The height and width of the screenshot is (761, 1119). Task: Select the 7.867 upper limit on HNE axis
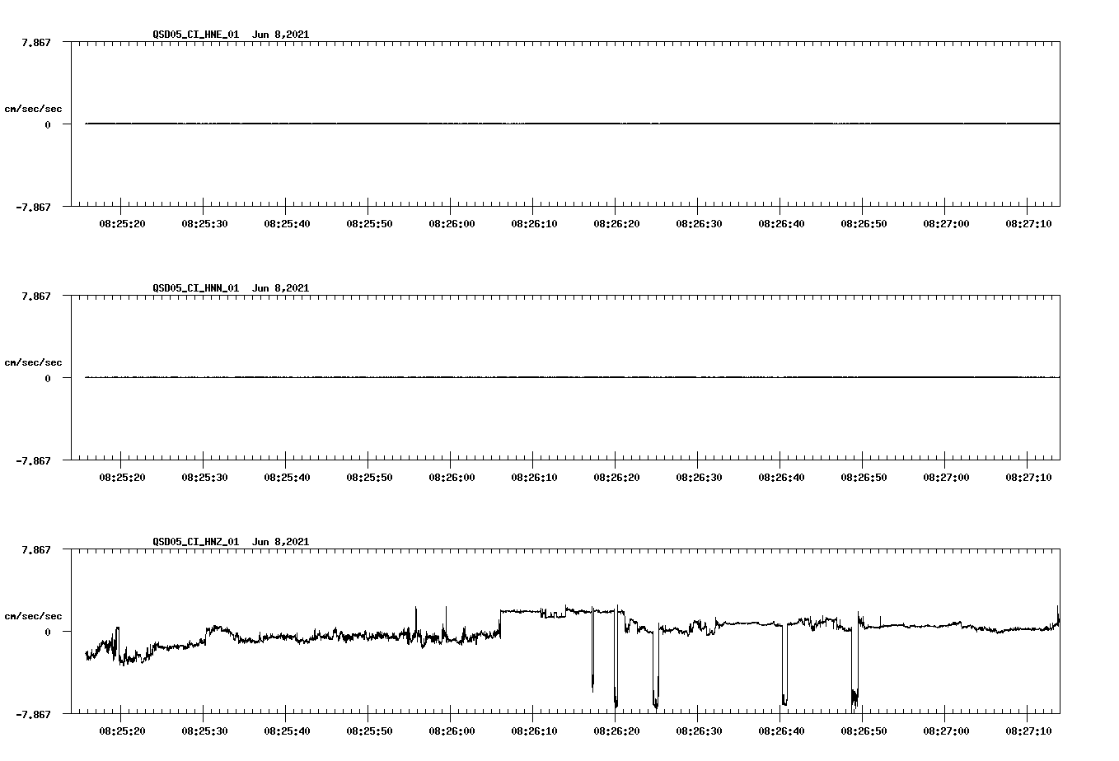[x=36, y=42]
